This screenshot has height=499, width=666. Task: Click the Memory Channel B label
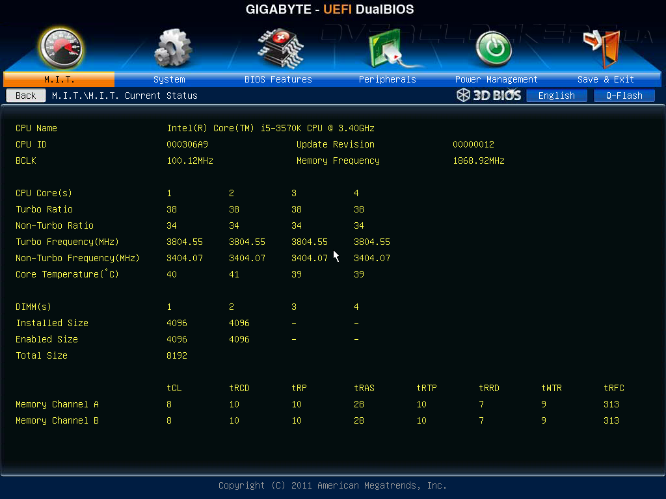57,420
